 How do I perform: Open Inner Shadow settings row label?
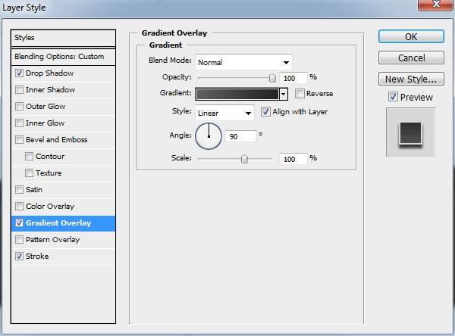pyautogui.click(x=50, y=90)
